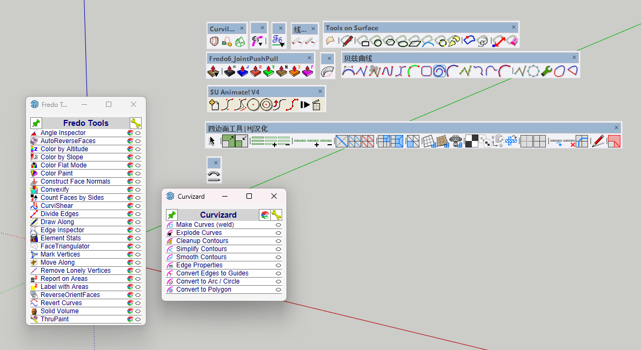Select Smooth Contours in Curvizard list
Image resolution: width=641 pixels, height=350 pixels.
tap(201, 257)
